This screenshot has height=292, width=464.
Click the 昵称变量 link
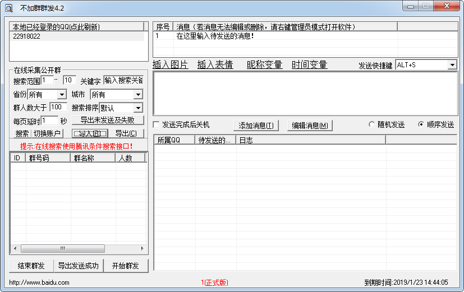(265, 64)
